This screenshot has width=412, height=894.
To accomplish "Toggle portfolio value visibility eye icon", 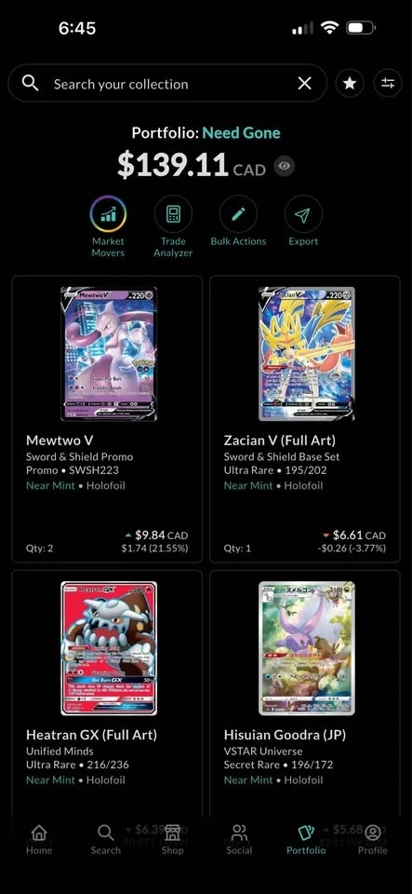I will click(285, 167).
